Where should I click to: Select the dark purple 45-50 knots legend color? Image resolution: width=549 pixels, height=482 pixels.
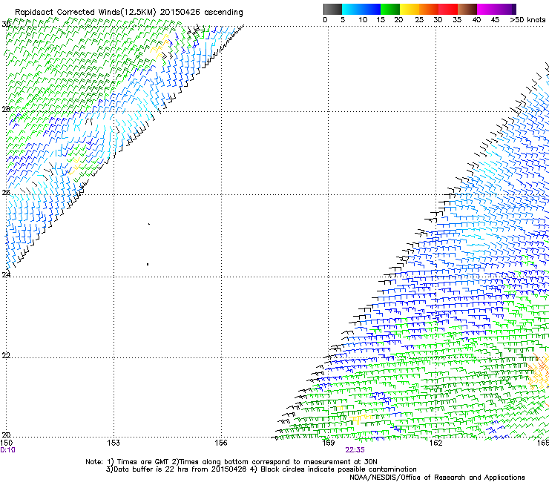(x=506, y=9)
